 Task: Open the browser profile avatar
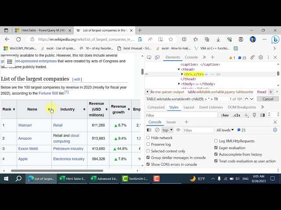(x=253, y=39)
